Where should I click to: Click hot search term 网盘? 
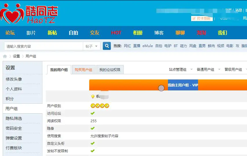click(193, 46)
